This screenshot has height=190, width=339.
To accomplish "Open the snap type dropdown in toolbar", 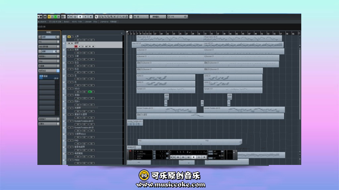I will tap(143, 17).
